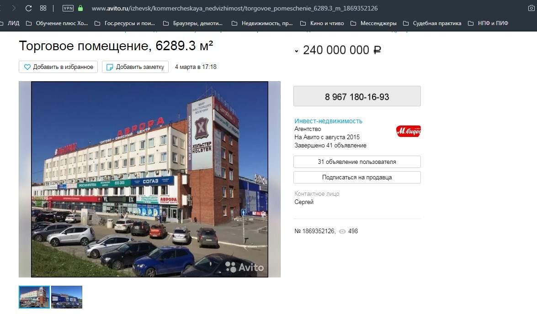
Task: Open the Мессенджеры bookmark folder
Action: click(373, 23)
